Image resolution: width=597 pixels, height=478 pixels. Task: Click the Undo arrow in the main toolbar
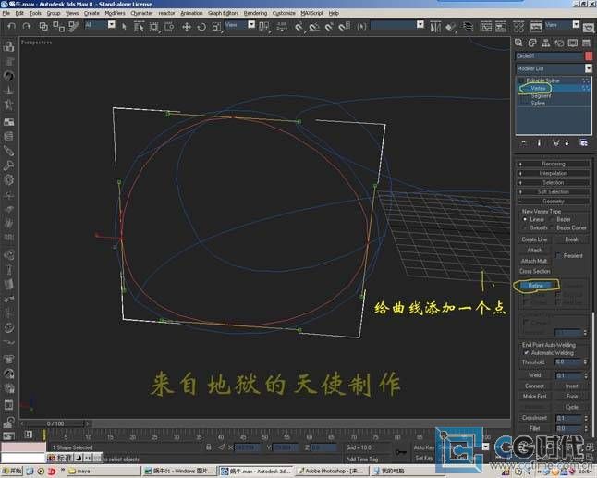(11, 26)
